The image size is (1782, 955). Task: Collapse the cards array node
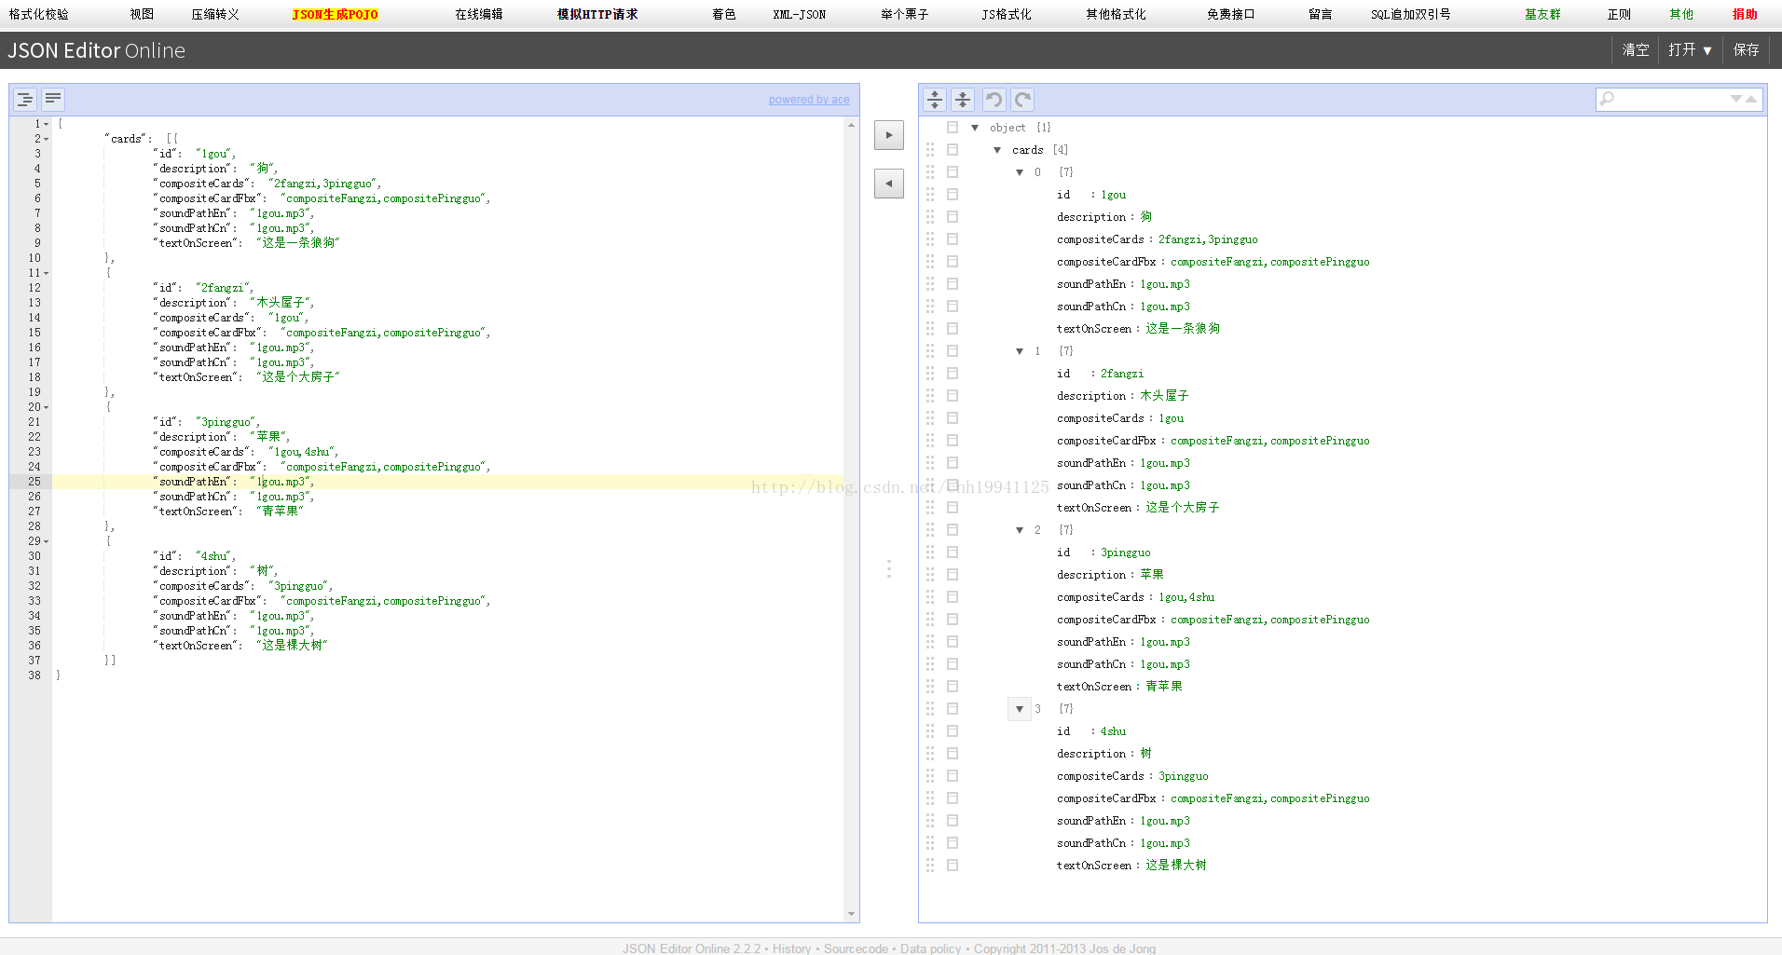point(997,150)
